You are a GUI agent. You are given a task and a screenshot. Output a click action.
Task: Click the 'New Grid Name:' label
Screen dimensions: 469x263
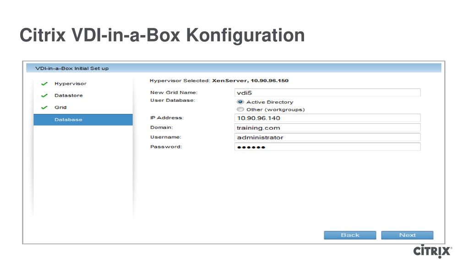174,92
